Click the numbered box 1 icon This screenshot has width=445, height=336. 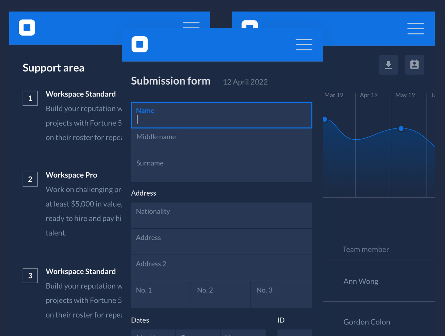tap(30, 98)
